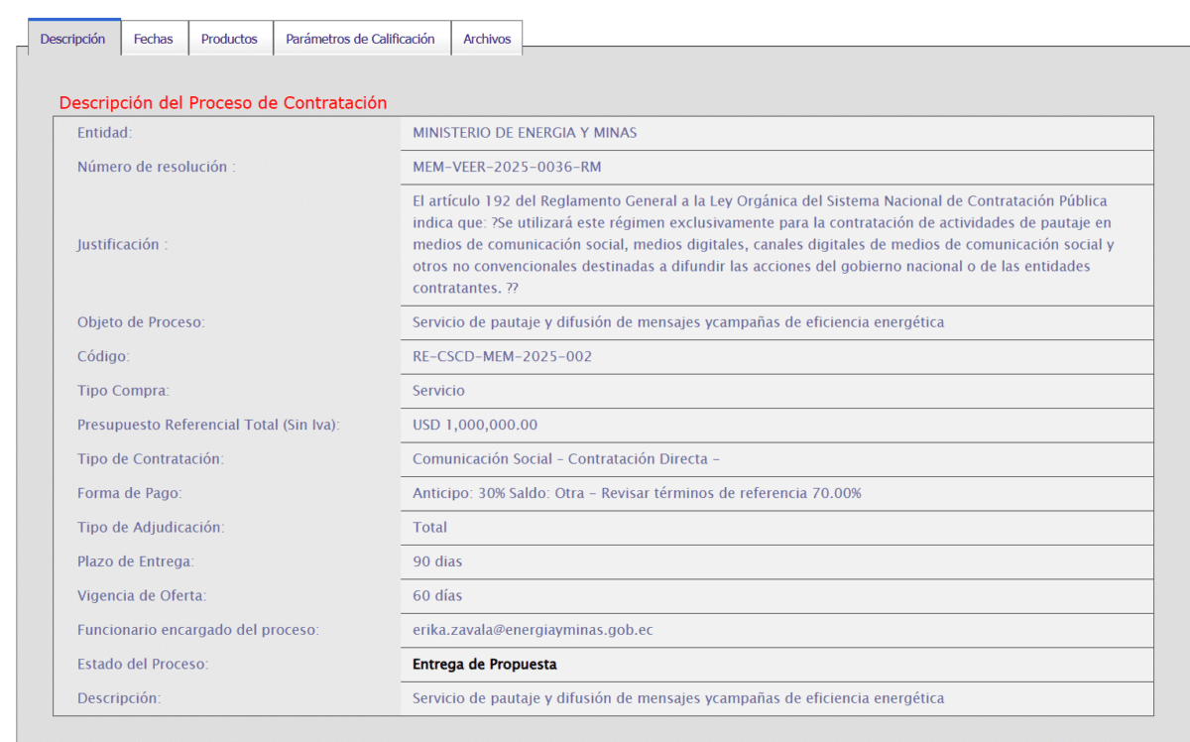Switch to the Fechas tab

point(154,39)
